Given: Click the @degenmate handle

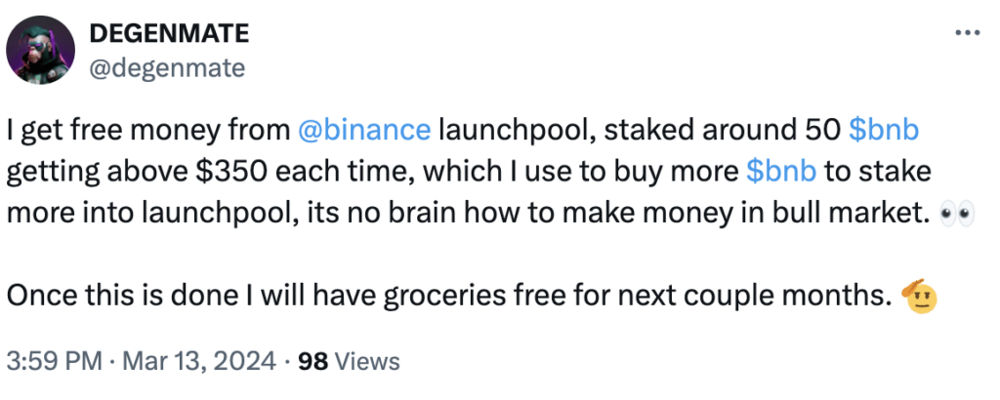Looking at the screenshot, I should tap(167, 66).
